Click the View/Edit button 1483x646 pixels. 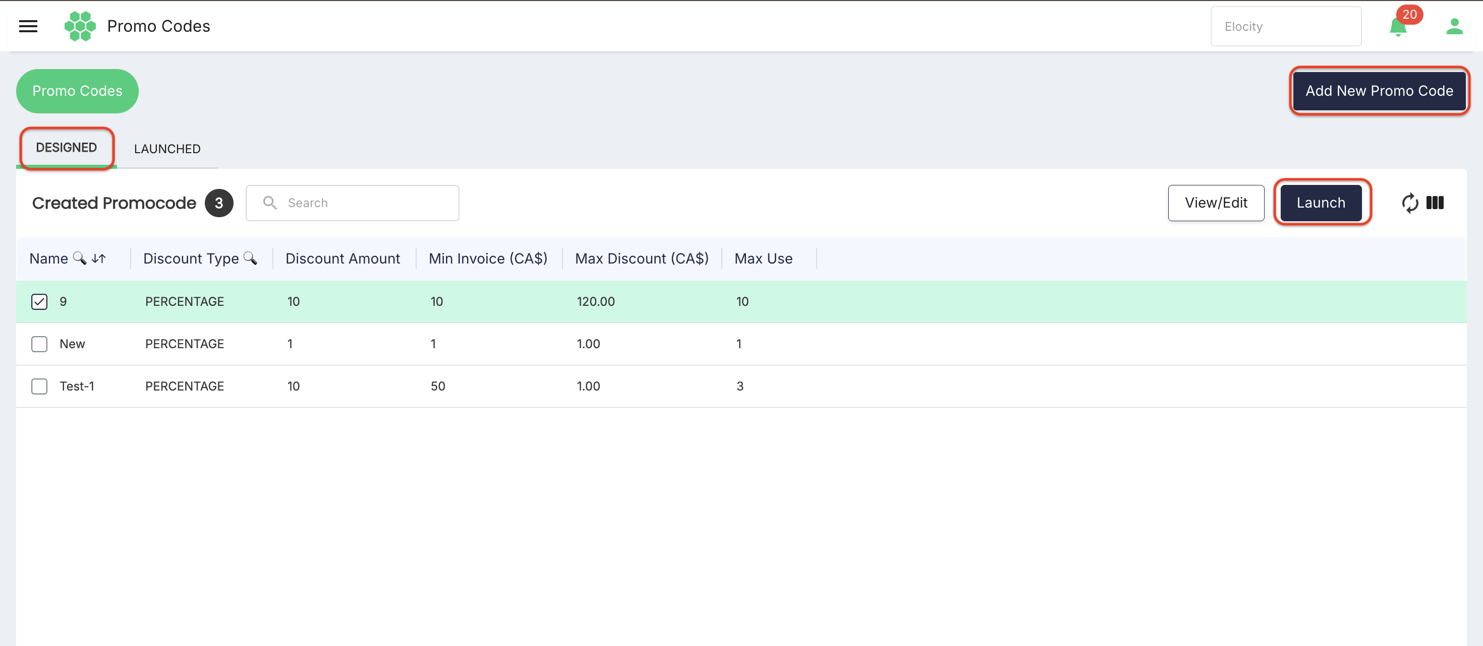tap(1216, 203)
